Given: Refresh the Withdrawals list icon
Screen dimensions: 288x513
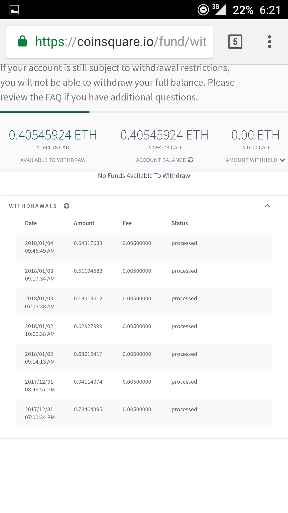Looking at the screenshot, I should coord(67,206).
